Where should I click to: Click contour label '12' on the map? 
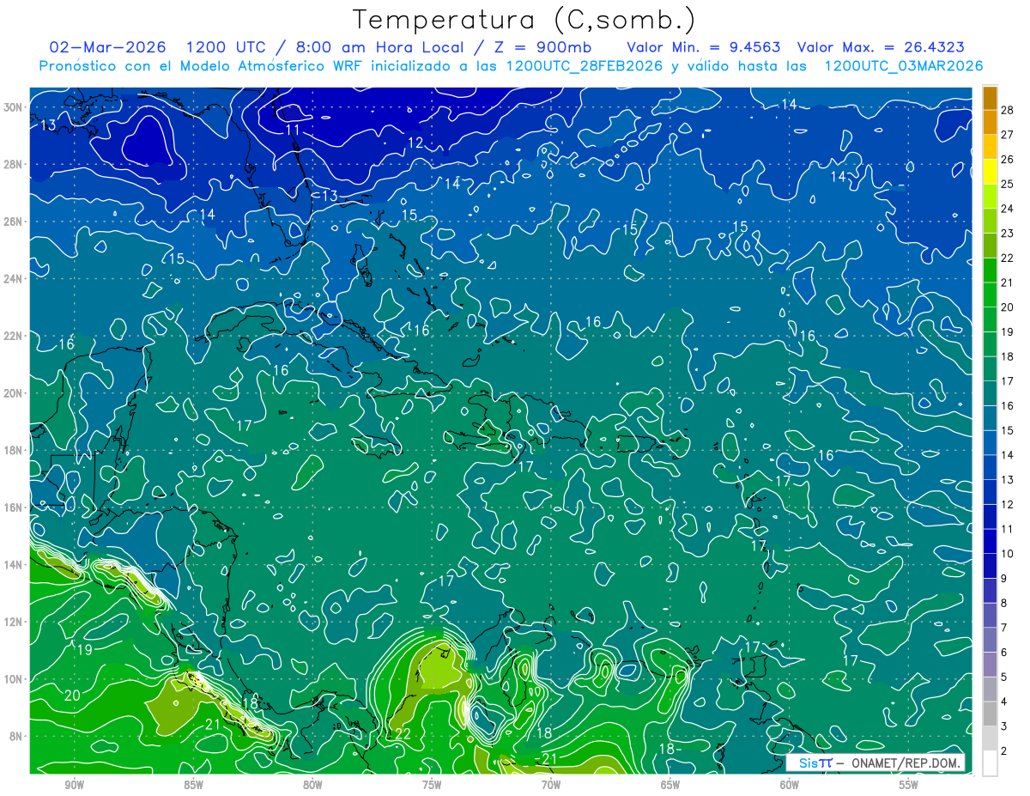[x=415, y=143]
